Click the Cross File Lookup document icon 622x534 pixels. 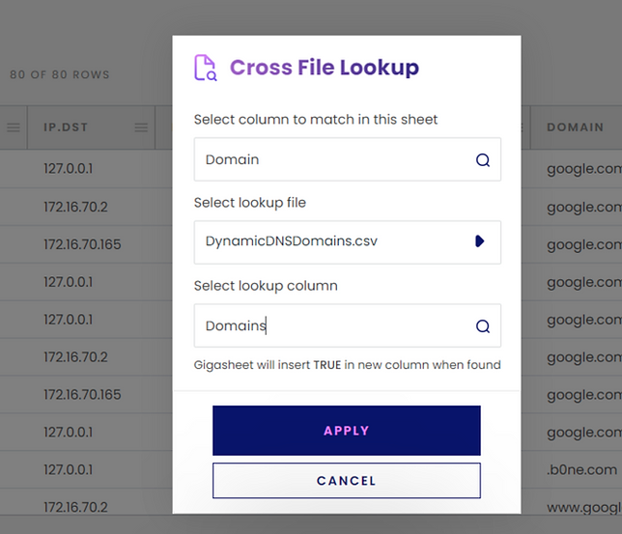[206, 68]
